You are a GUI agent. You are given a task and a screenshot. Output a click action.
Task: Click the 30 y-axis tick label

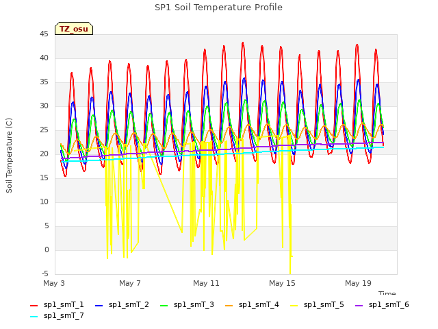tap(44, 106)
